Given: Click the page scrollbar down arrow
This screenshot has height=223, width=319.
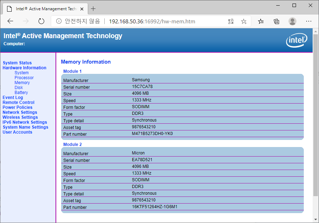Looking at the screenshot, I should [x=315, y=219].
